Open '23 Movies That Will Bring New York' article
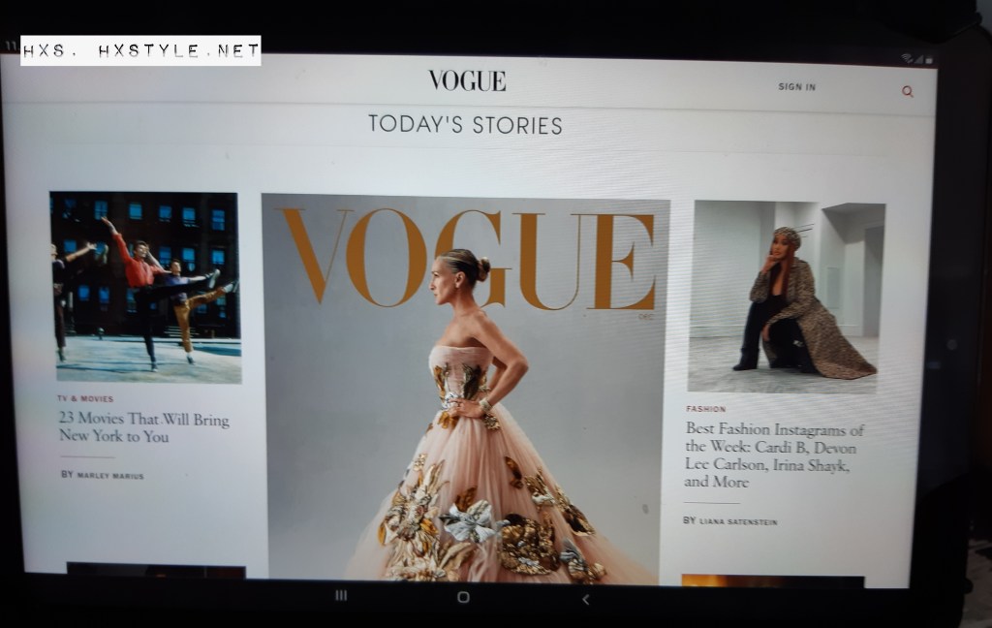Image resolution: width=992 pixels, height=628 pixels. tap(143, 427)
